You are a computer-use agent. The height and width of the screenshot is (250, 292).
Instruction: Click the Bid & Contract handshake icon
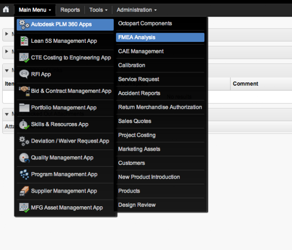point(24,91)
